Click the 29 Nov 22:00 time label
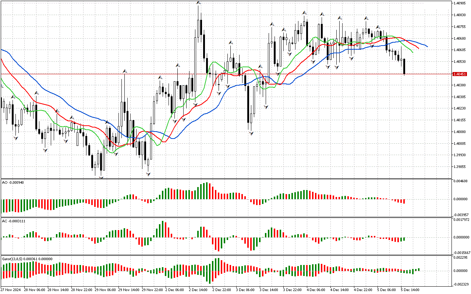 pos(152,290)
